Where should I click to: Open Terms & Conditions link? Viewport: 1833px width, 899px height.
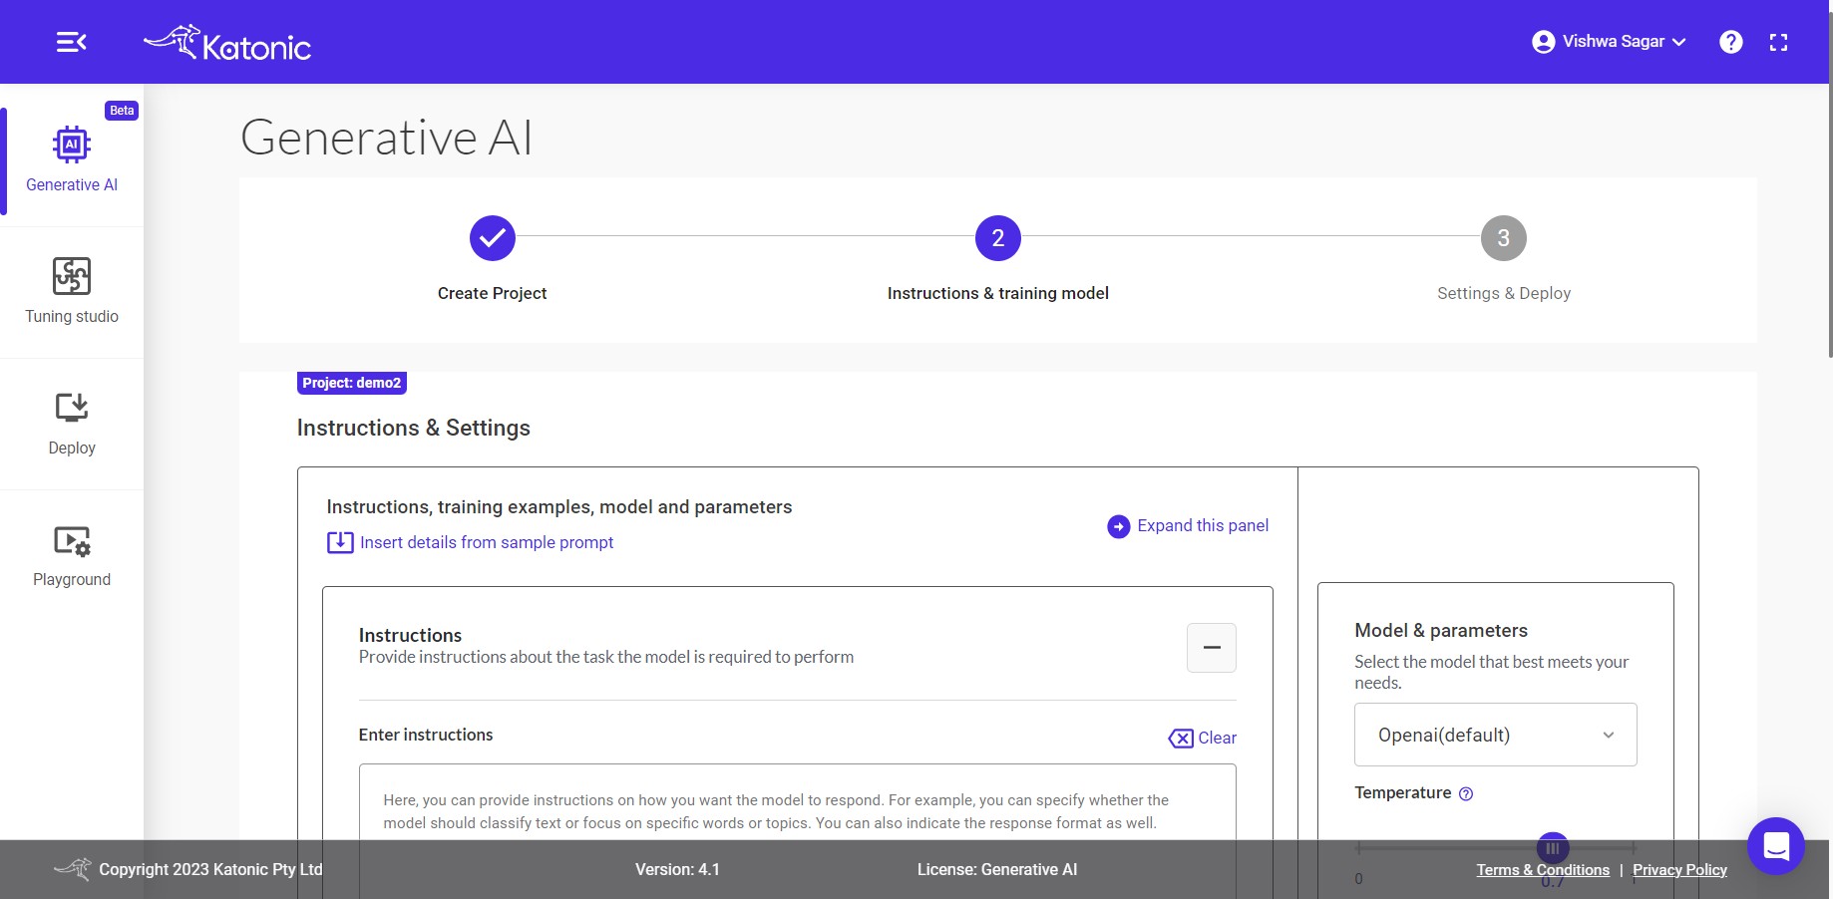pyautogui.click(x=1543, y=870)
